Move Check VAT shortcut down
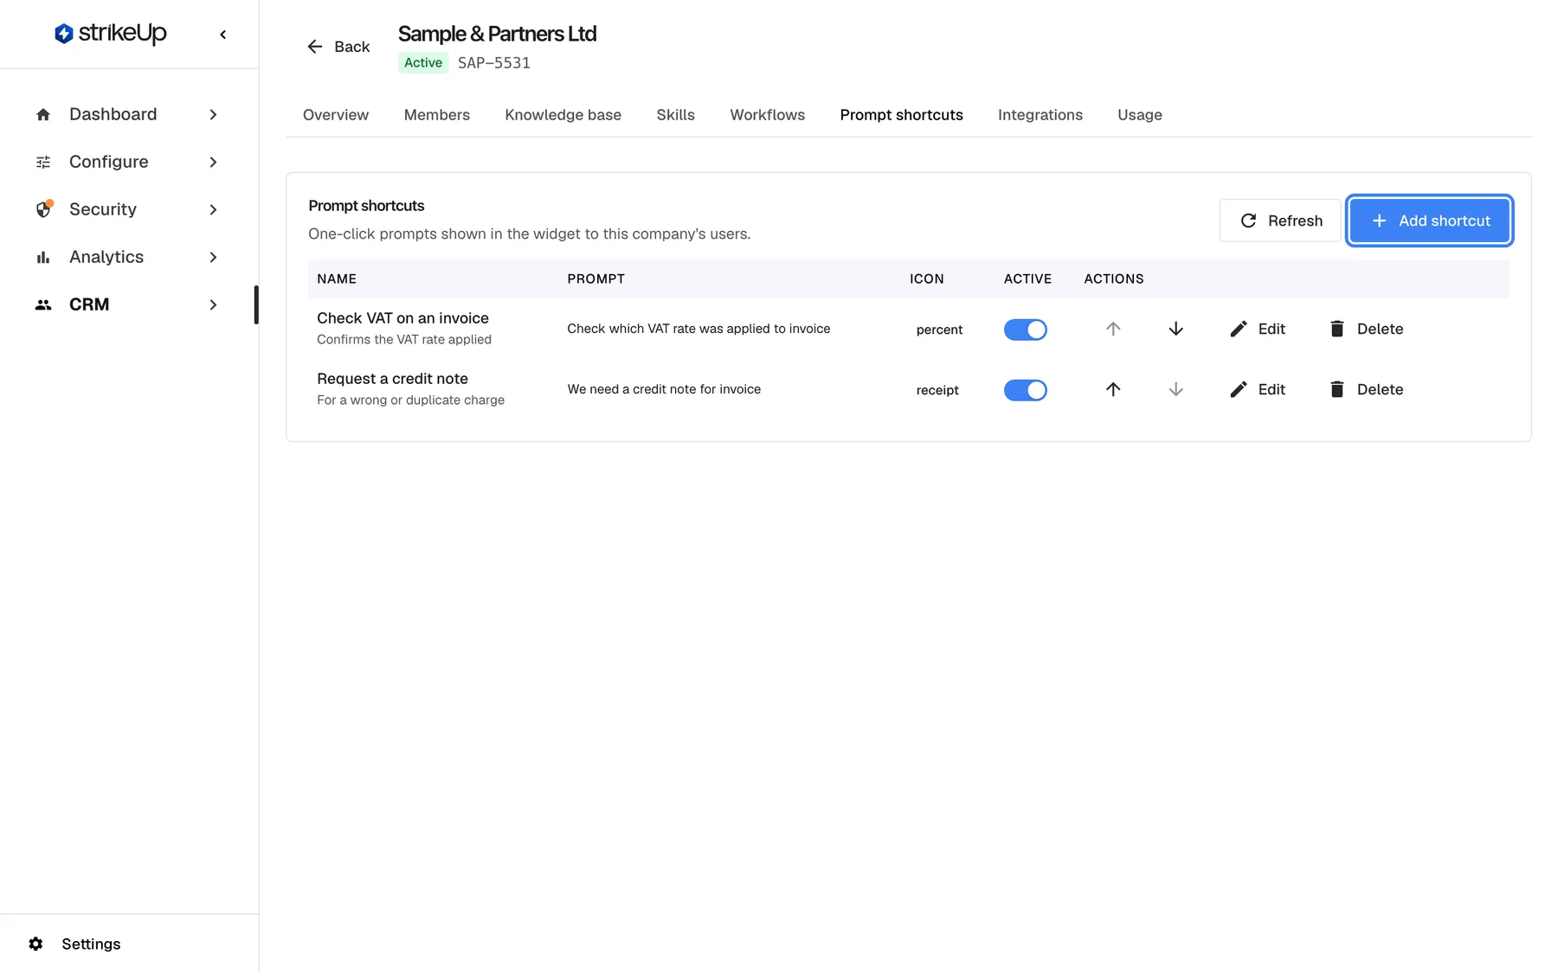This screenshot has width=1558, height=973. coord(1175,329)
